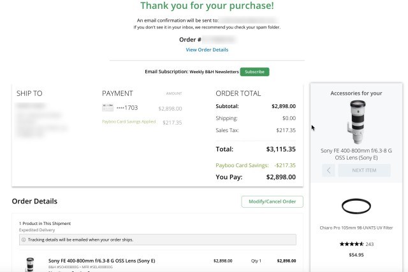
Task: Click the star rating for the UV filter
Action: pyautogui.click(x=351, y=244)
